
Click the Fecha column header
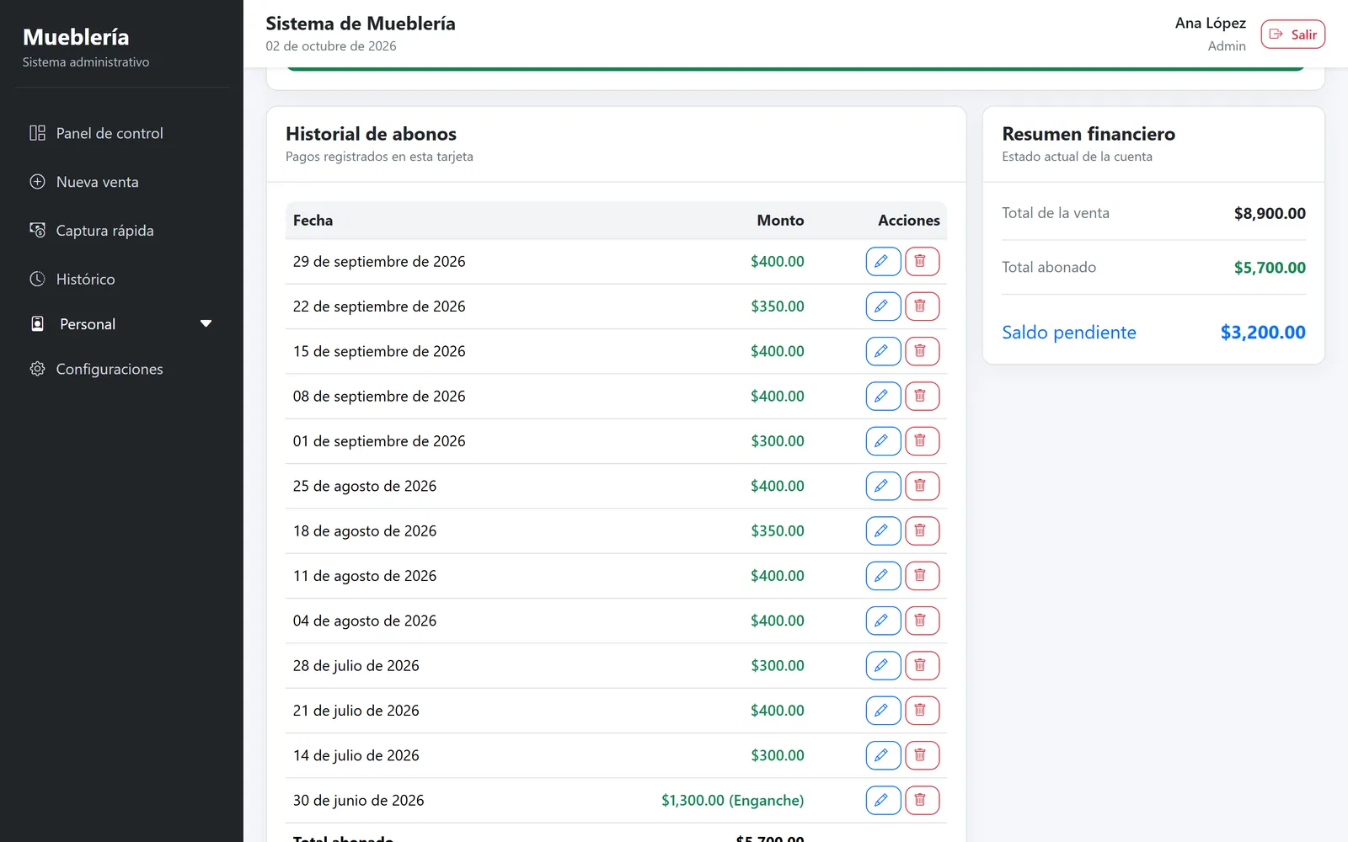[313, 221]
